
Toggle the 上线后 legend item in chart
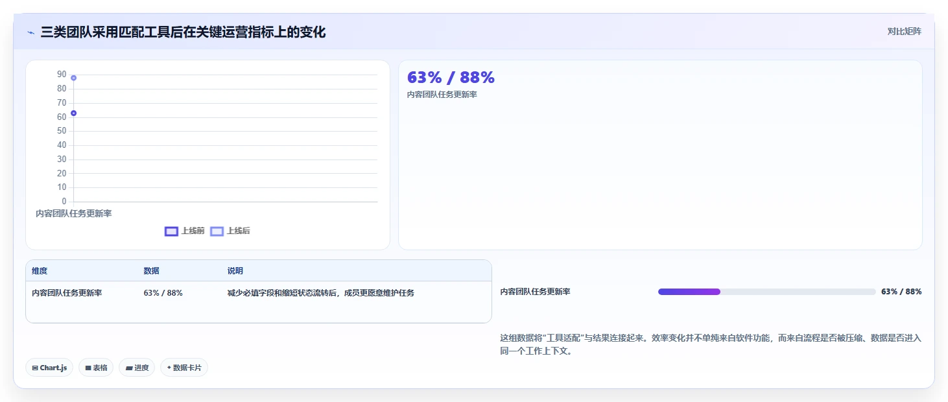[x=230, y=231]
